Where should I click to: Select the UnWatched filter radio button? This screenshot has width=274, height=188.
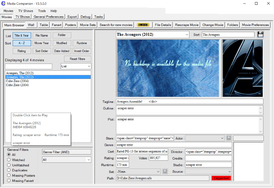tap(9, 165)
